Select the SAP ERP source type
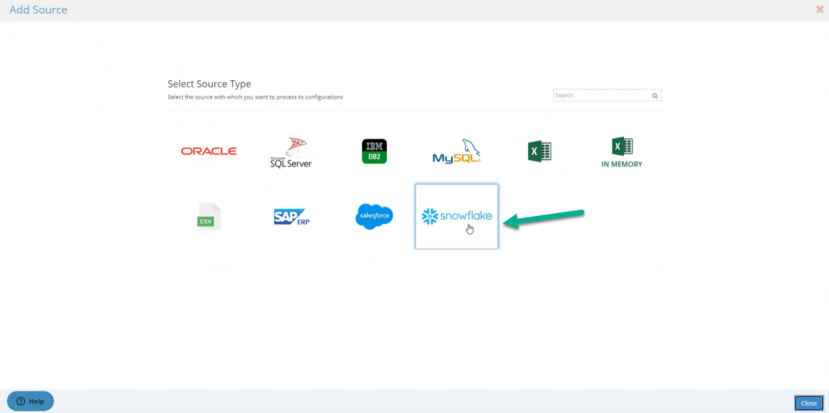The width and height of the screenshot is (829, 413). (292, 217)
